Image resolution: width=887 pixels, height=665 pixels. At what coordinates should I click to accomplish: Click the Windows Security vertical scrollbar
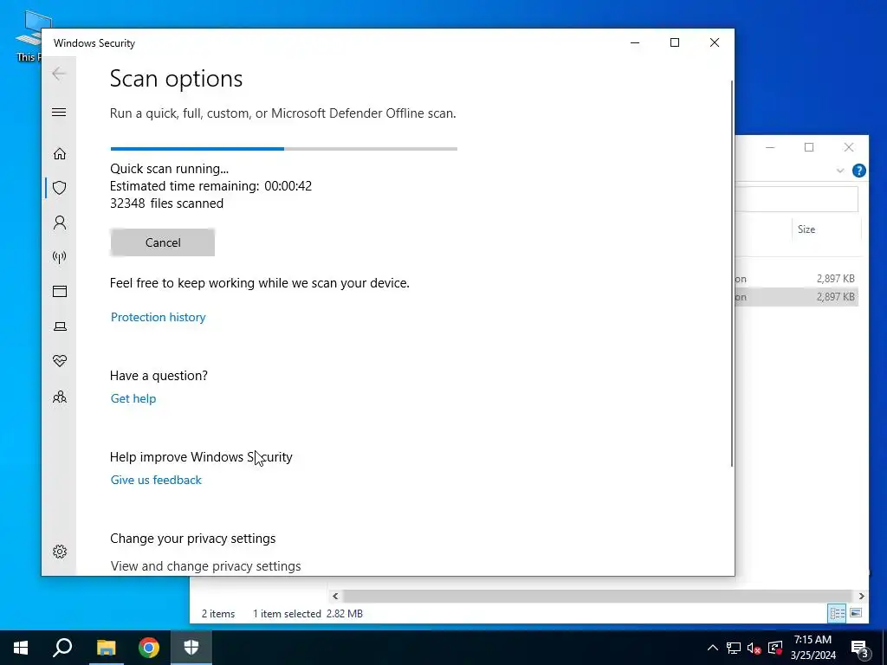pos(732,273)
